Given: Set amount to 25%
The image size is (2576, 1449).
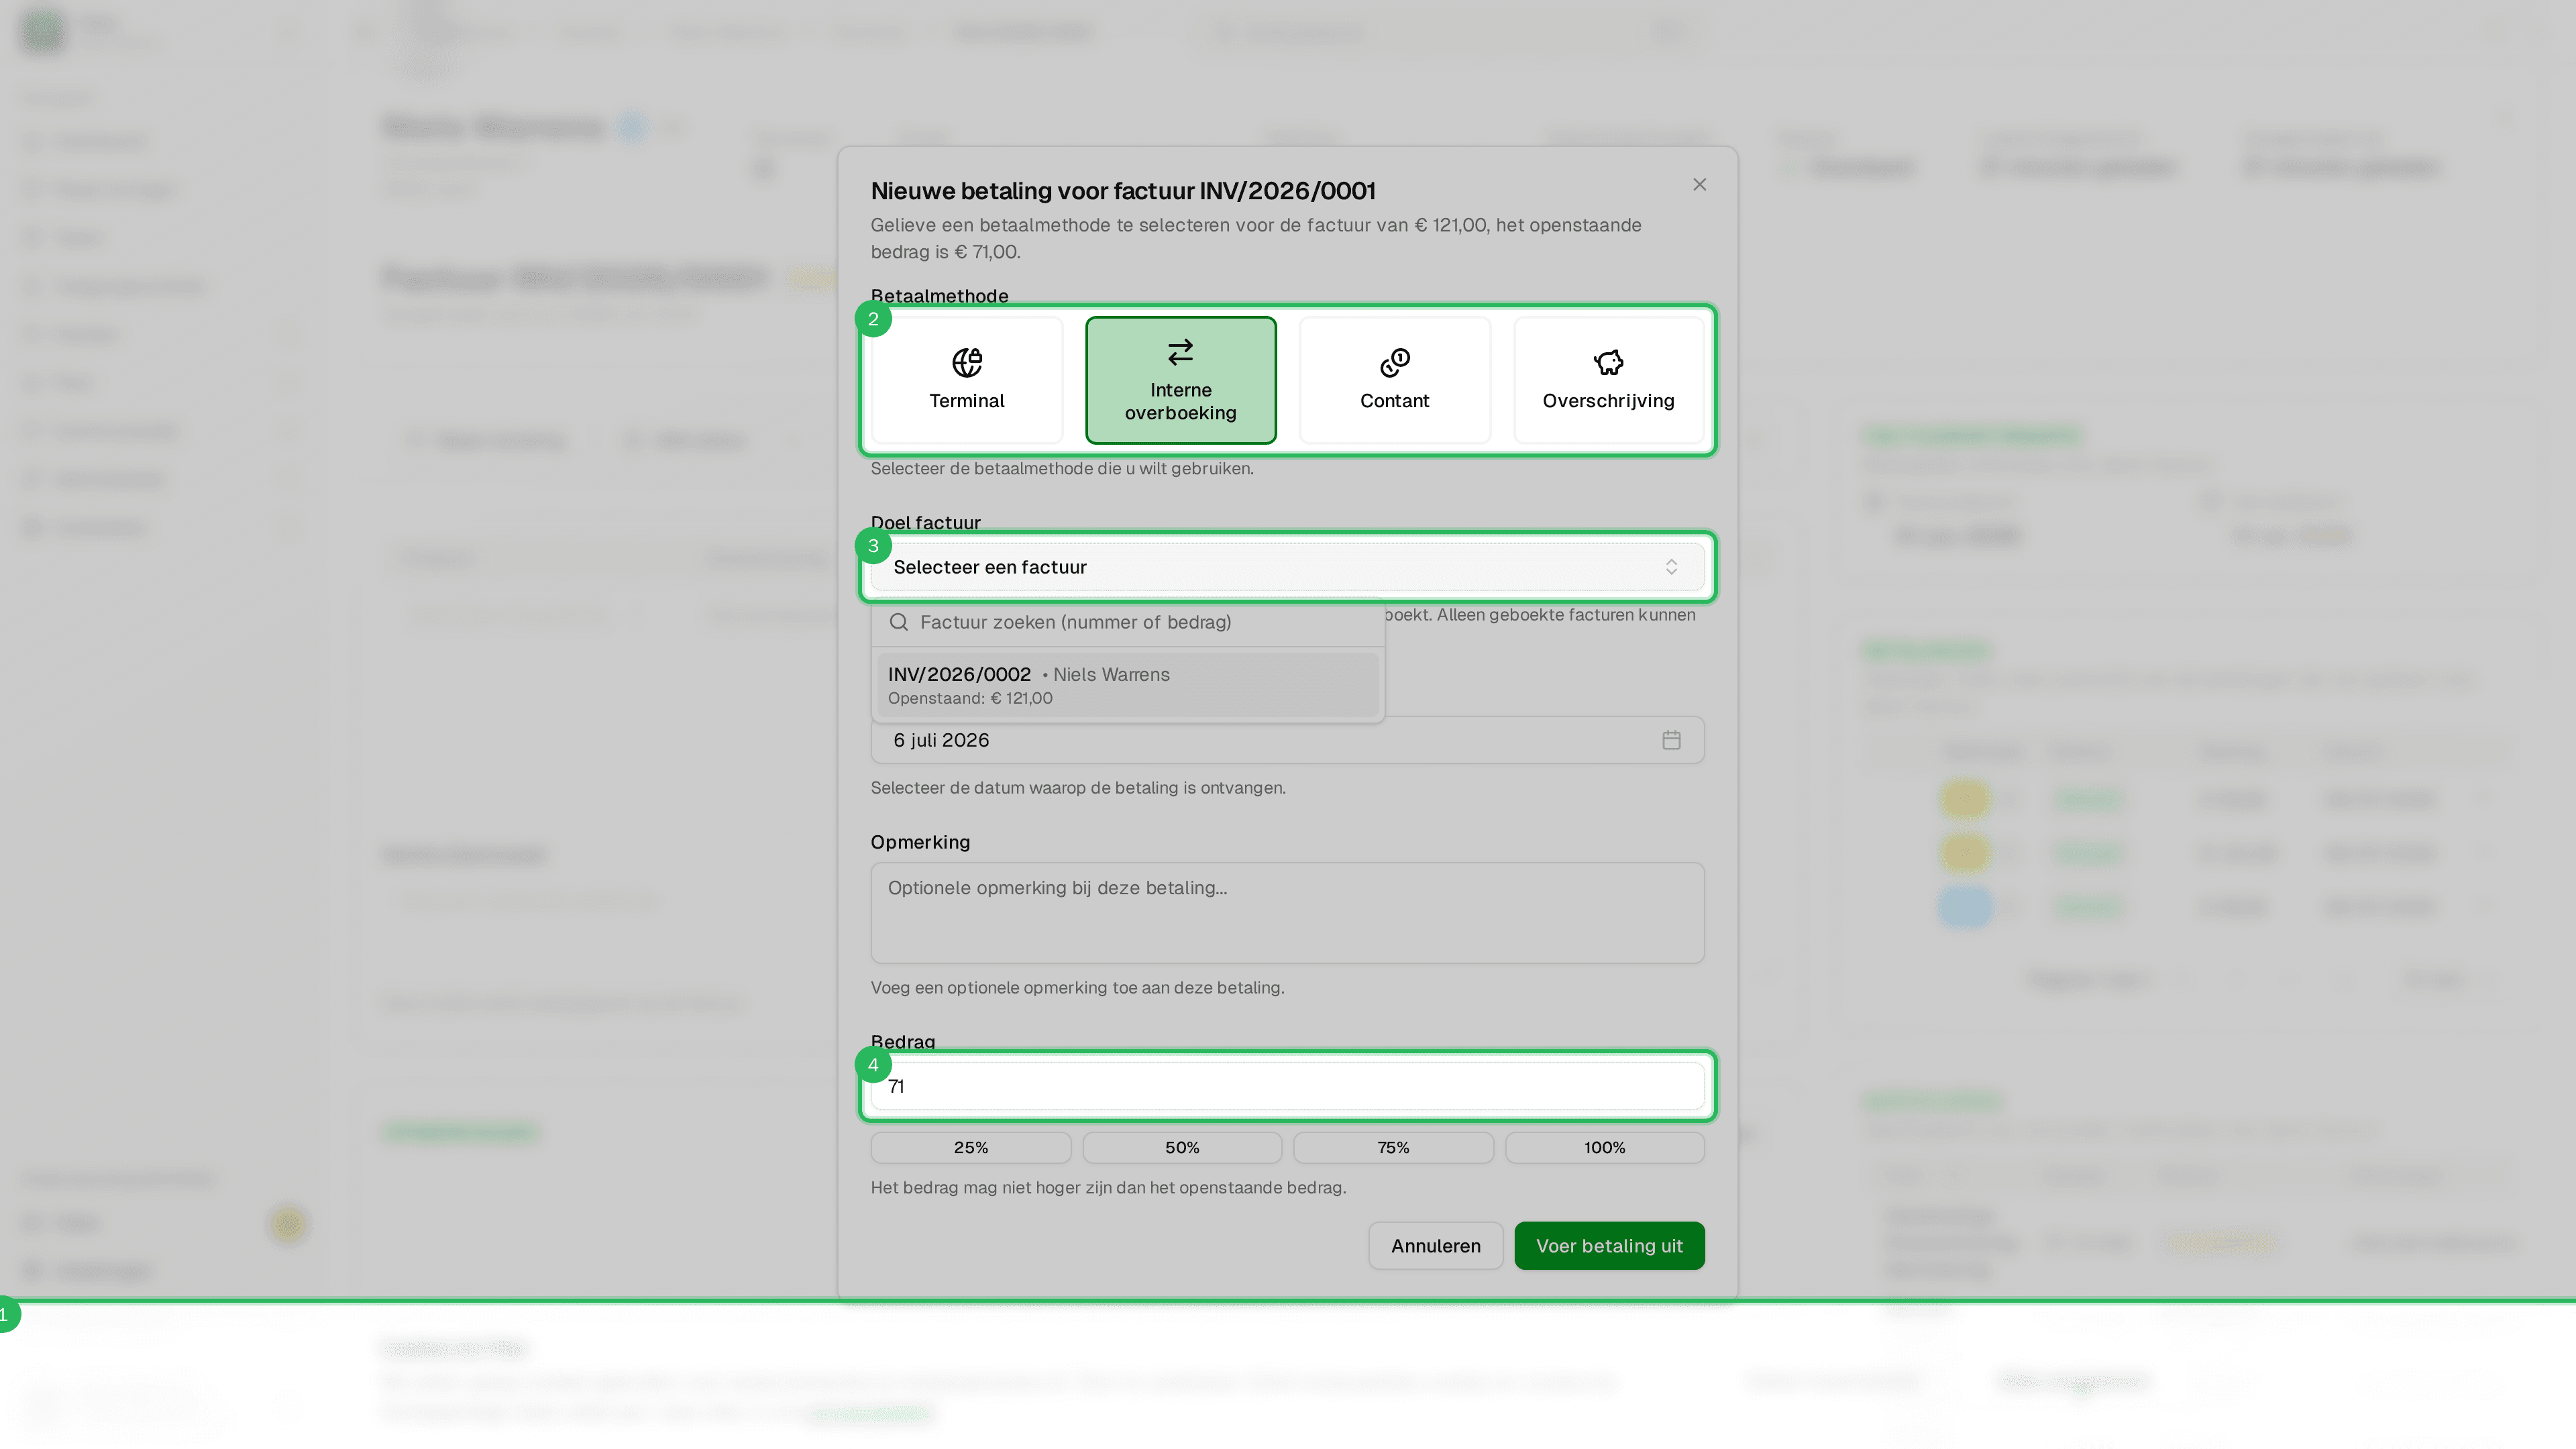Looking at the screenshot, I should point(970,1147).
